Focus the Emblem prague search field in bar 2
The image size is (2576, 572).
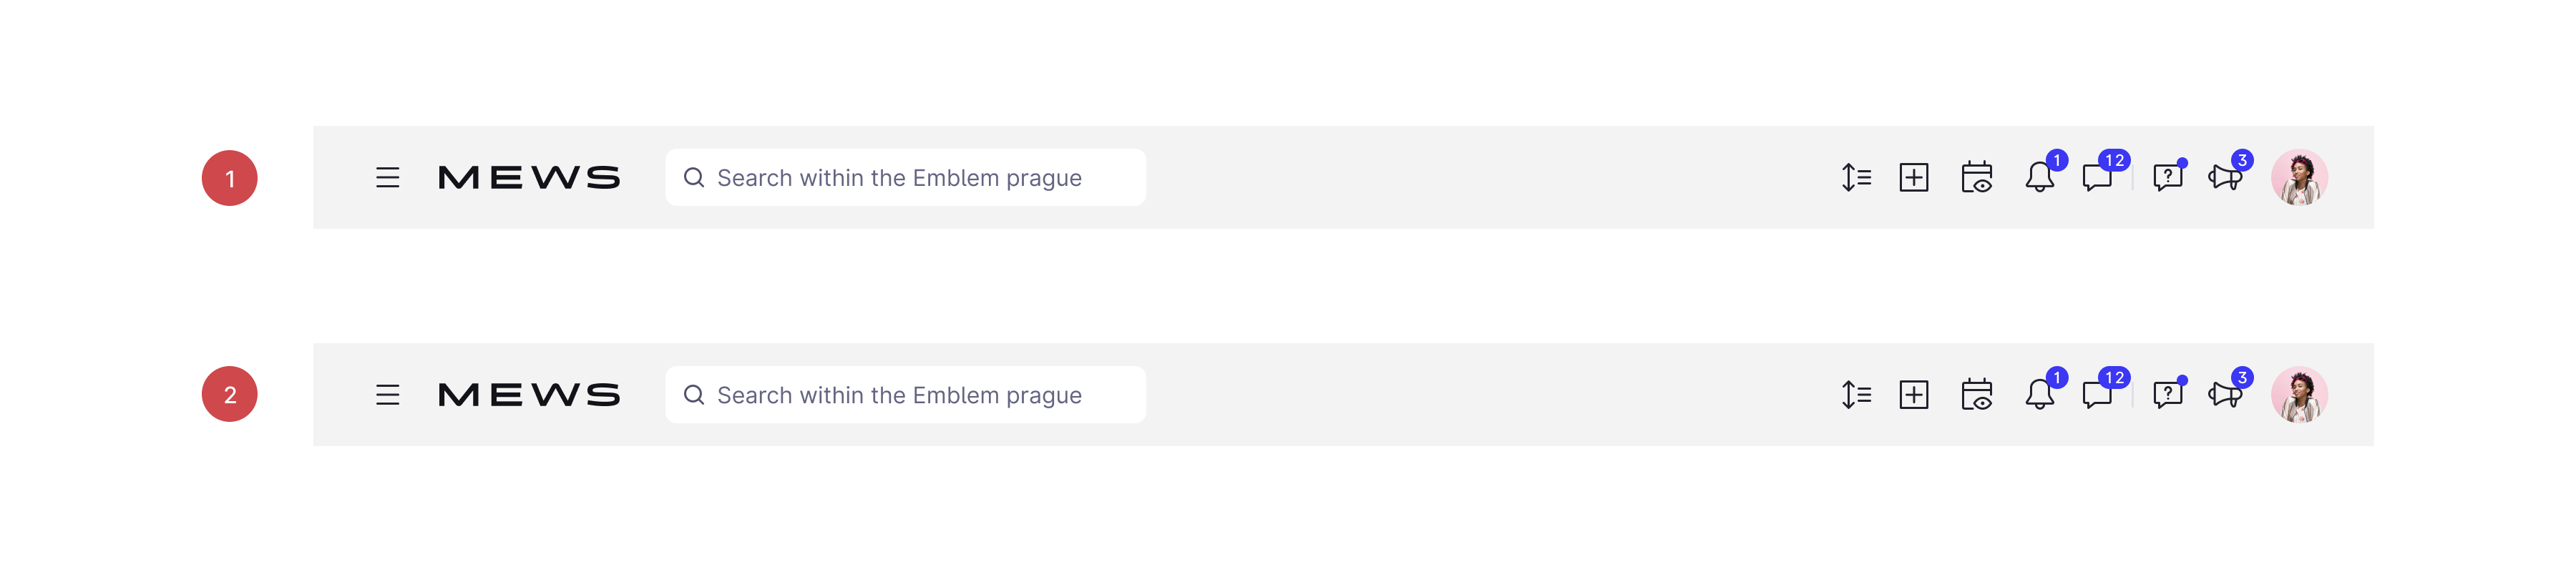point(905,395)
